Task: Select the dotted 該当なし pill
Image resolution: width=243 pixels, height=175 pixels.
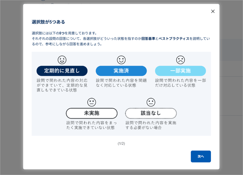Action: [151, 113]
